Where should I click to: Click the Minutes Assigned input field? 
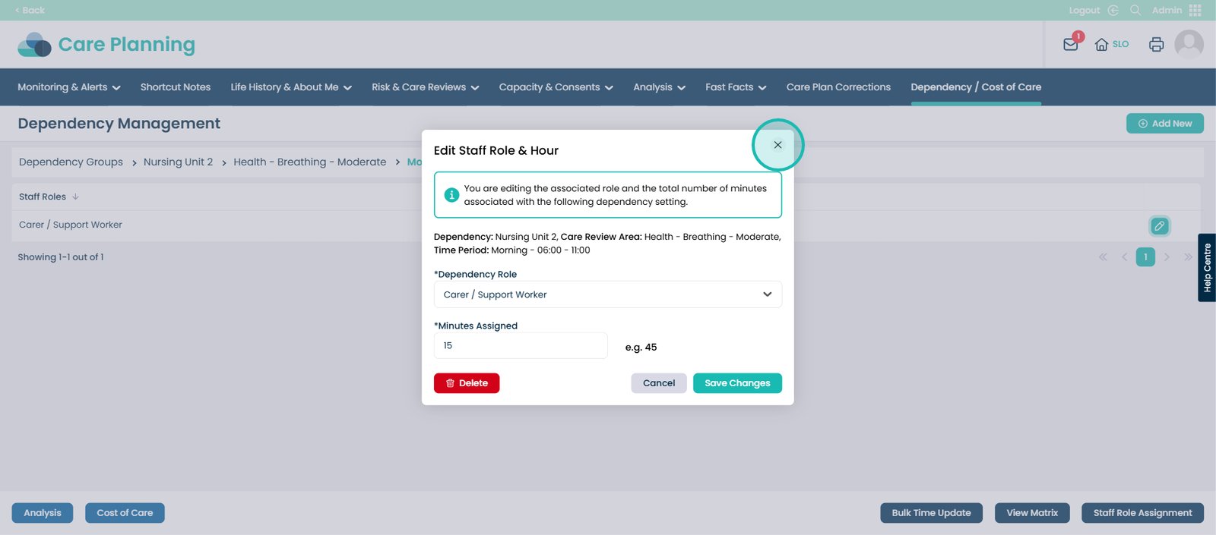[521, 346]
